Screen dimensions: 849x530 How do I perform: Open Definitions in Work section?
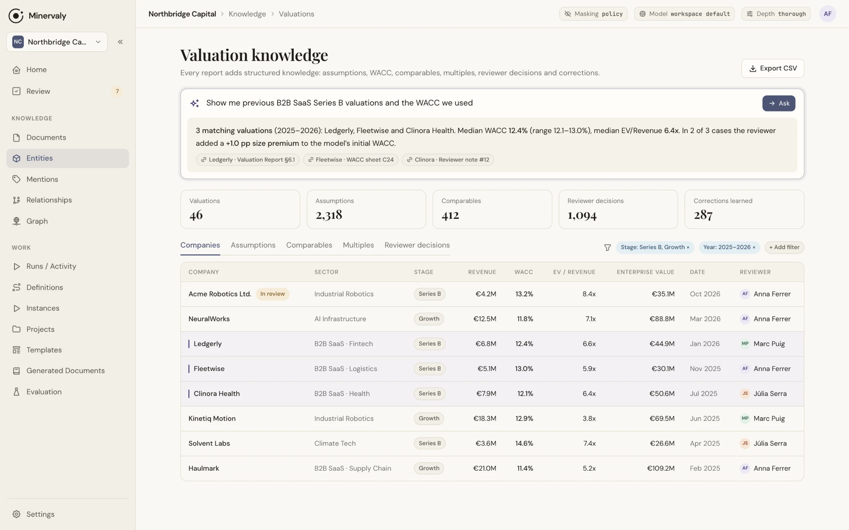click(67, 287)
